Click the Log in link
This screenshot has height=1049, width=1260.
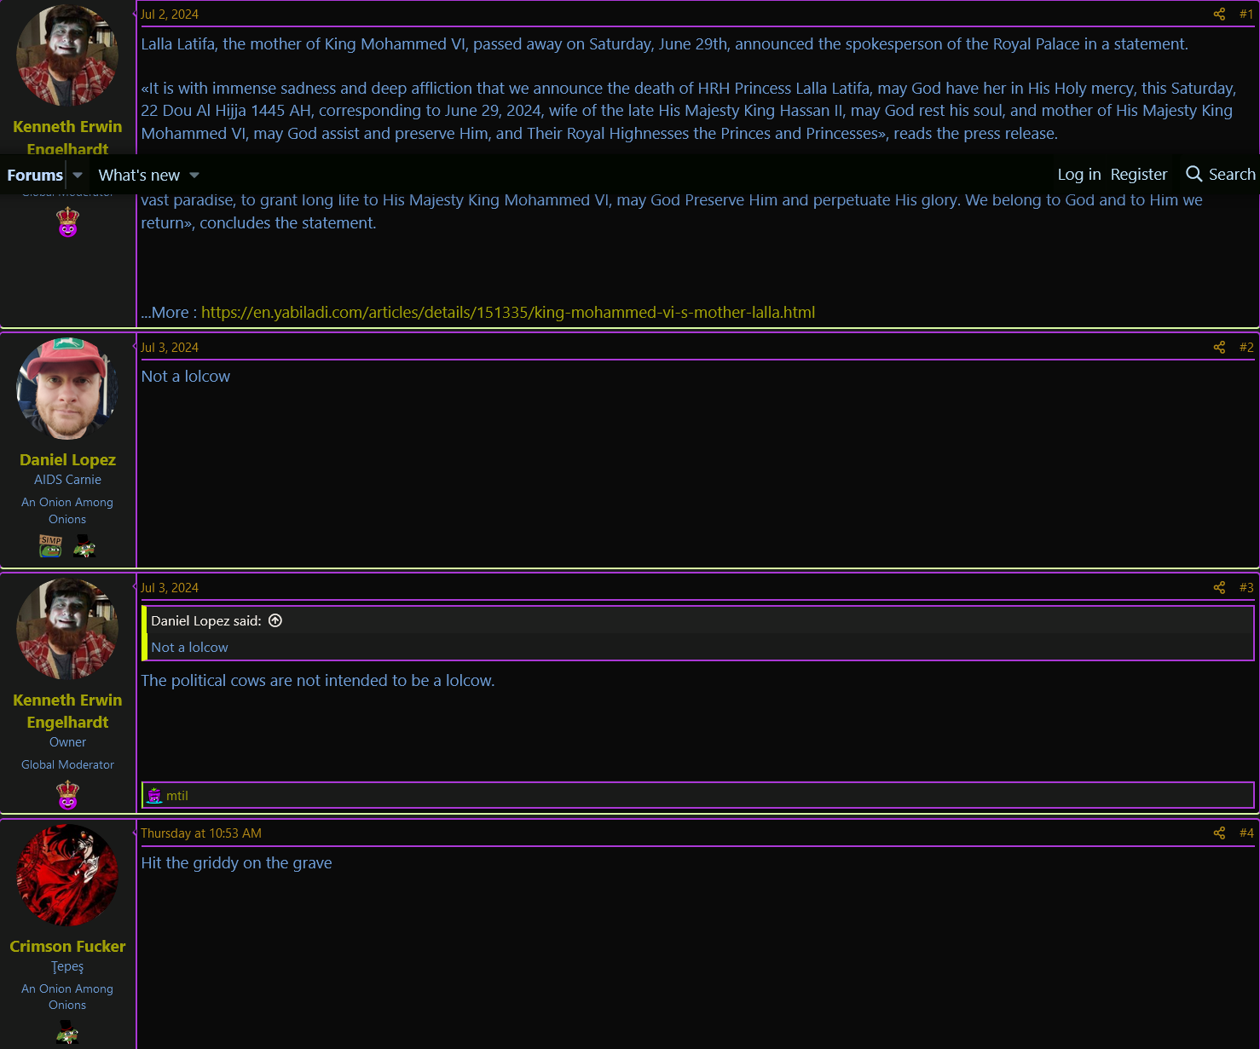pos(1079,174)
